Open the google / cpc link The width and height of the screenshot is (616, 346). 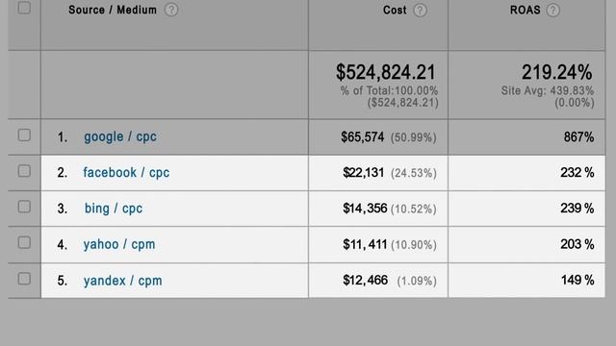pyautogui.click(x=120, y=136)
